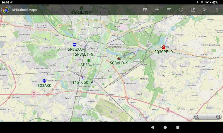Tap the Luboń town label on map
This screenshot has height=133, width=223.
pos(68,98)
